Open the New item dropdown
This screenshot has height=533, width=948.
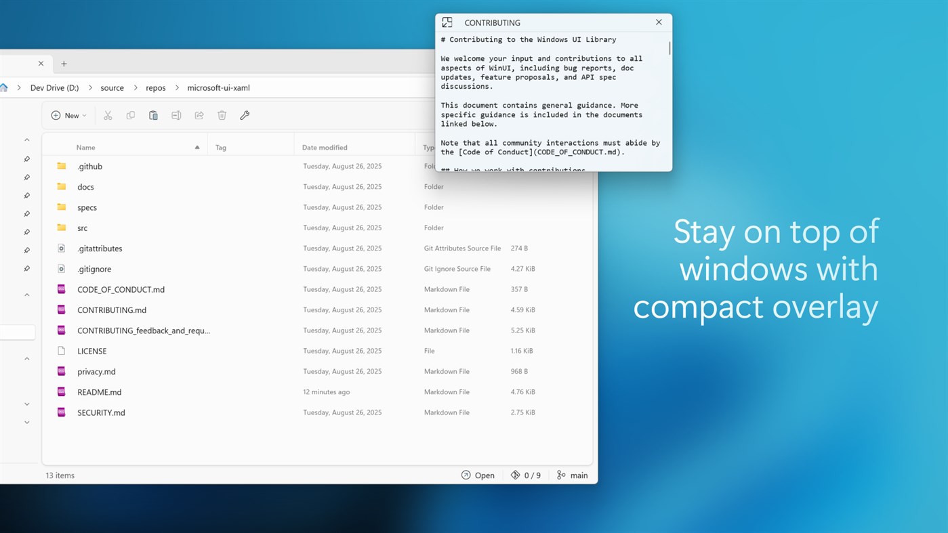(68, 115)
